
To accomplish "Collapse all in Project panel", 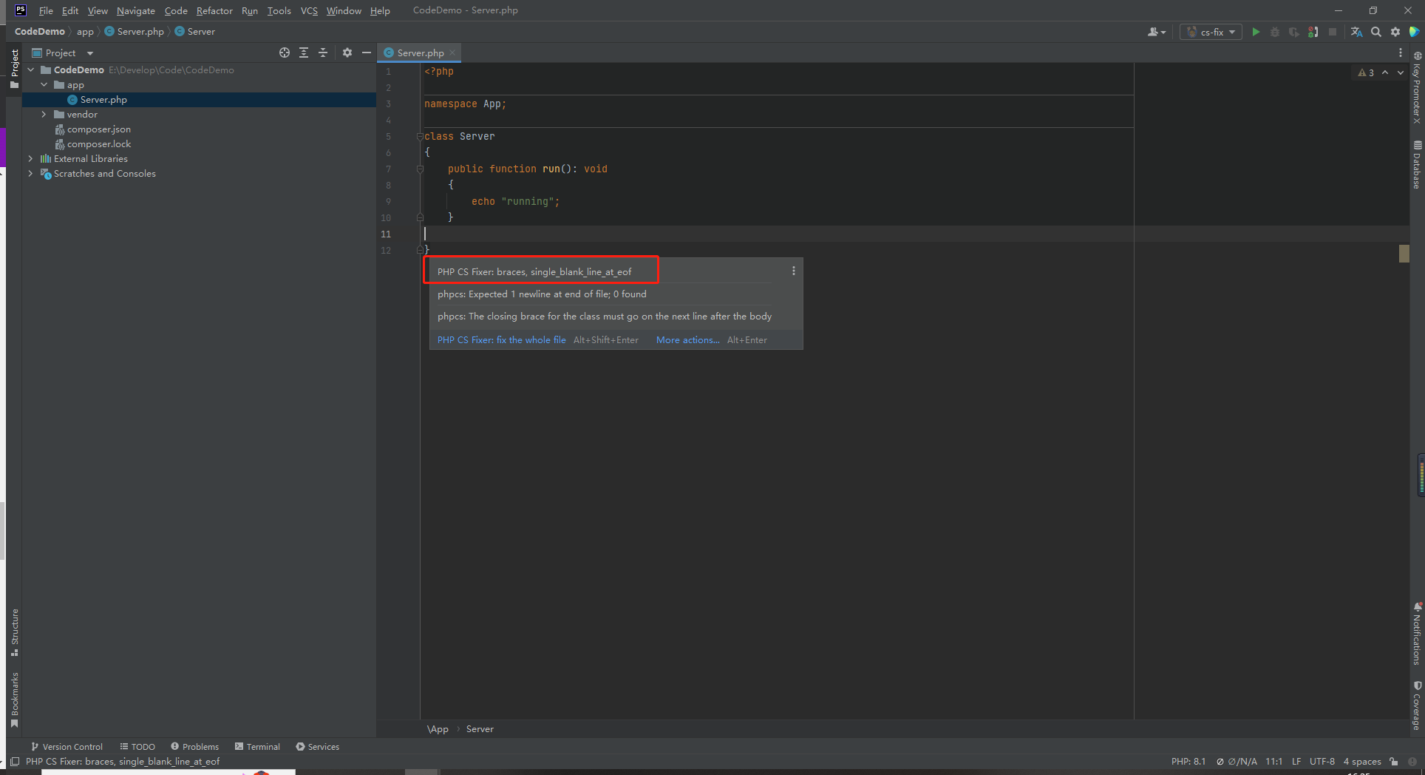I will pyautogui.click(x=323, y=53).
